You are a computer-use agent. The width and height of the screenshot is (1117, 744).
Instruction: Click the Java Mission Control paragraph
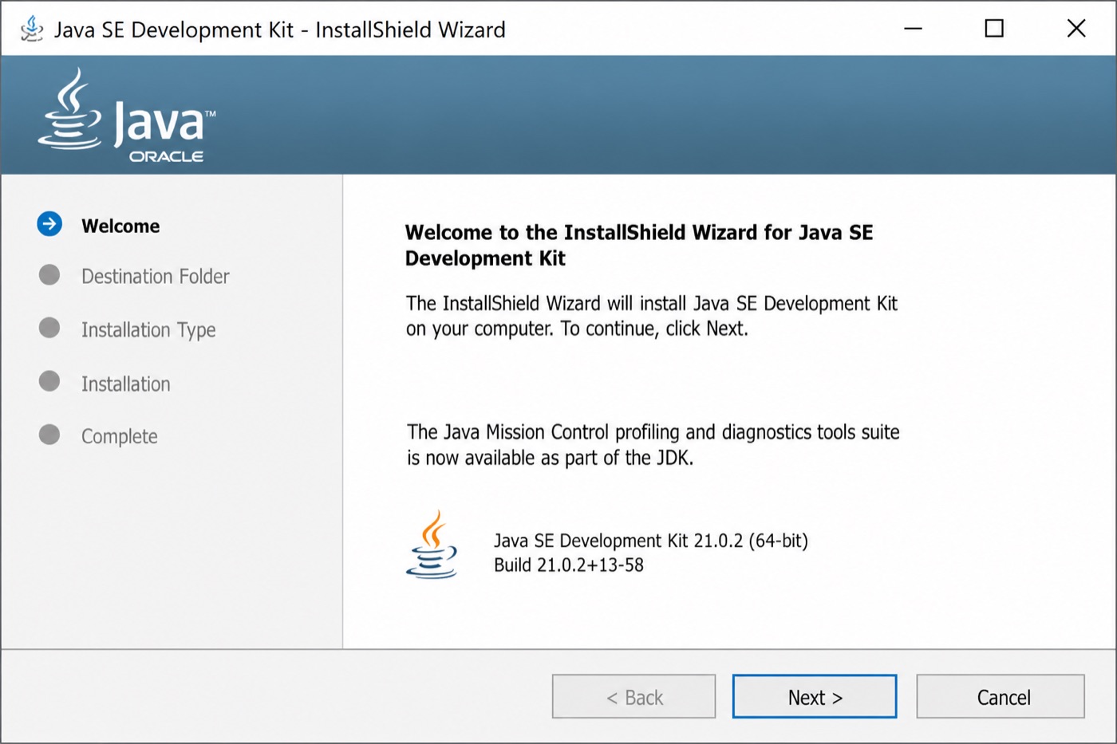click(653, 444)
